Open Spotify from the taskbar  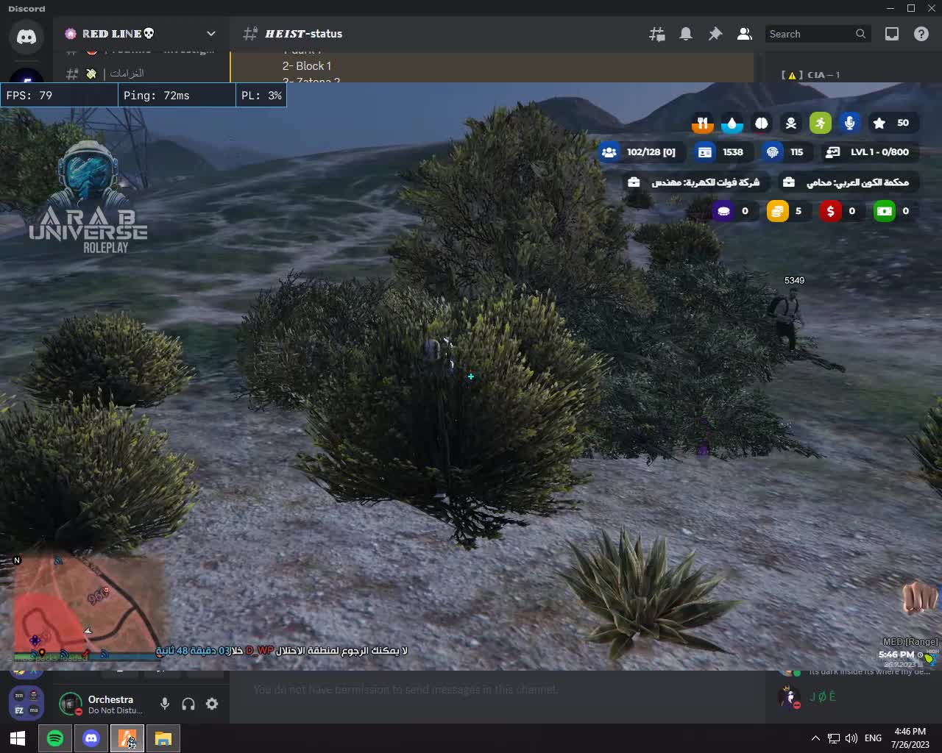(x=55, y=738)
